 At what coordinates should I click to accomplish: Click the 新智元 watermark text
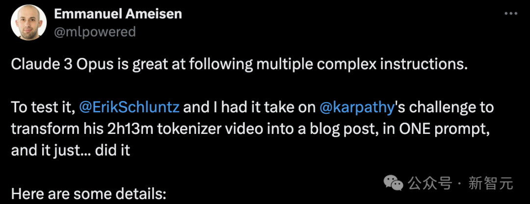tap(490, 183)
